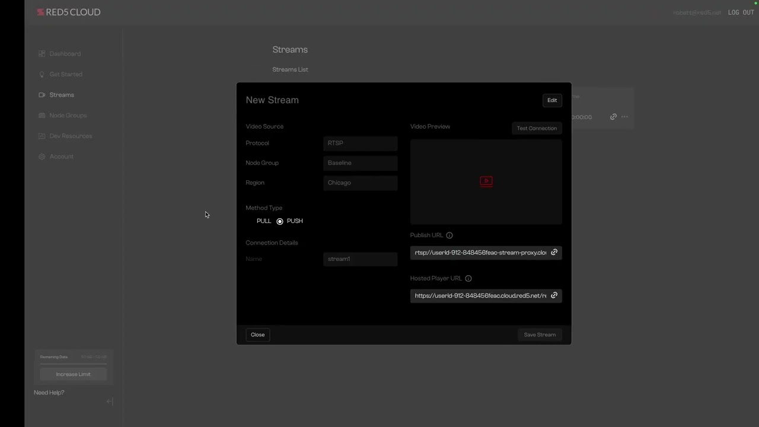The image size is (759, 427).
Task: Collapse the sidebar with the arrow icon
Action: coord(110,401)
